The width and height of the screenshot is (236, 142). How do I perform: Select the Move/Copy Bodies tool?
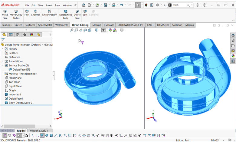(16, 15)
